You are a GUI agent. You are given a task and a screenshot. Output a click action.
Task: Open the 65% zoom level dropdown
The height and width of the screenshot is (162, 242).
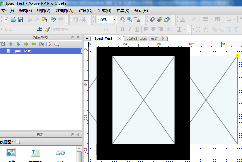[114, 20]
